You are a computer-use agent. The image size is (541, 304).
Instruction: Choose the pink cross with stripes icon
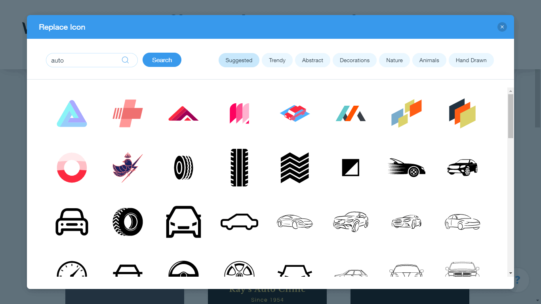[128, 114]
